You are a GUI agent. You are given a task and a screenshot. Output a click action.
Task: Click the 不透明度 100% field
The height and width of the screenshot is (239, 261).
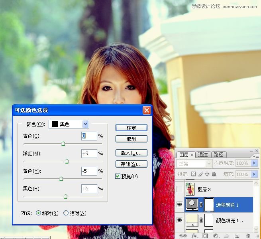(243, 163)
